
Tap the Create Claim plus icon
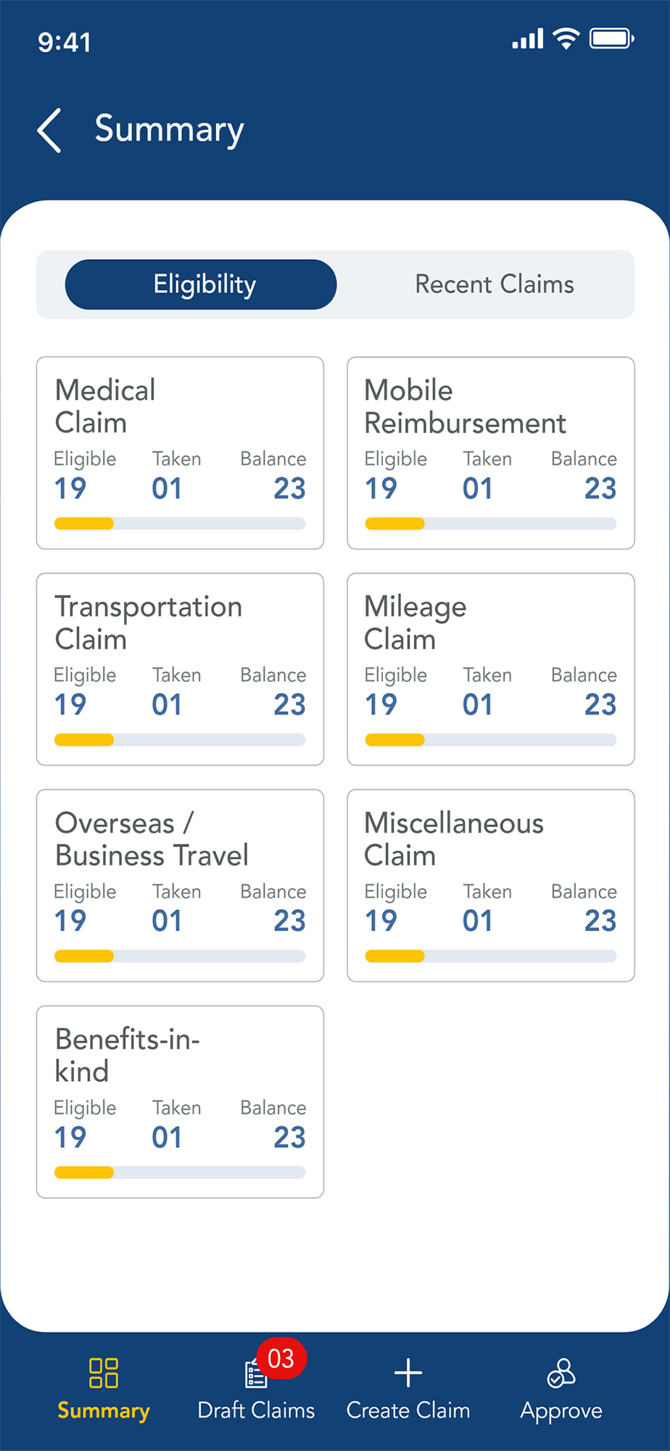coord(408,1373)
